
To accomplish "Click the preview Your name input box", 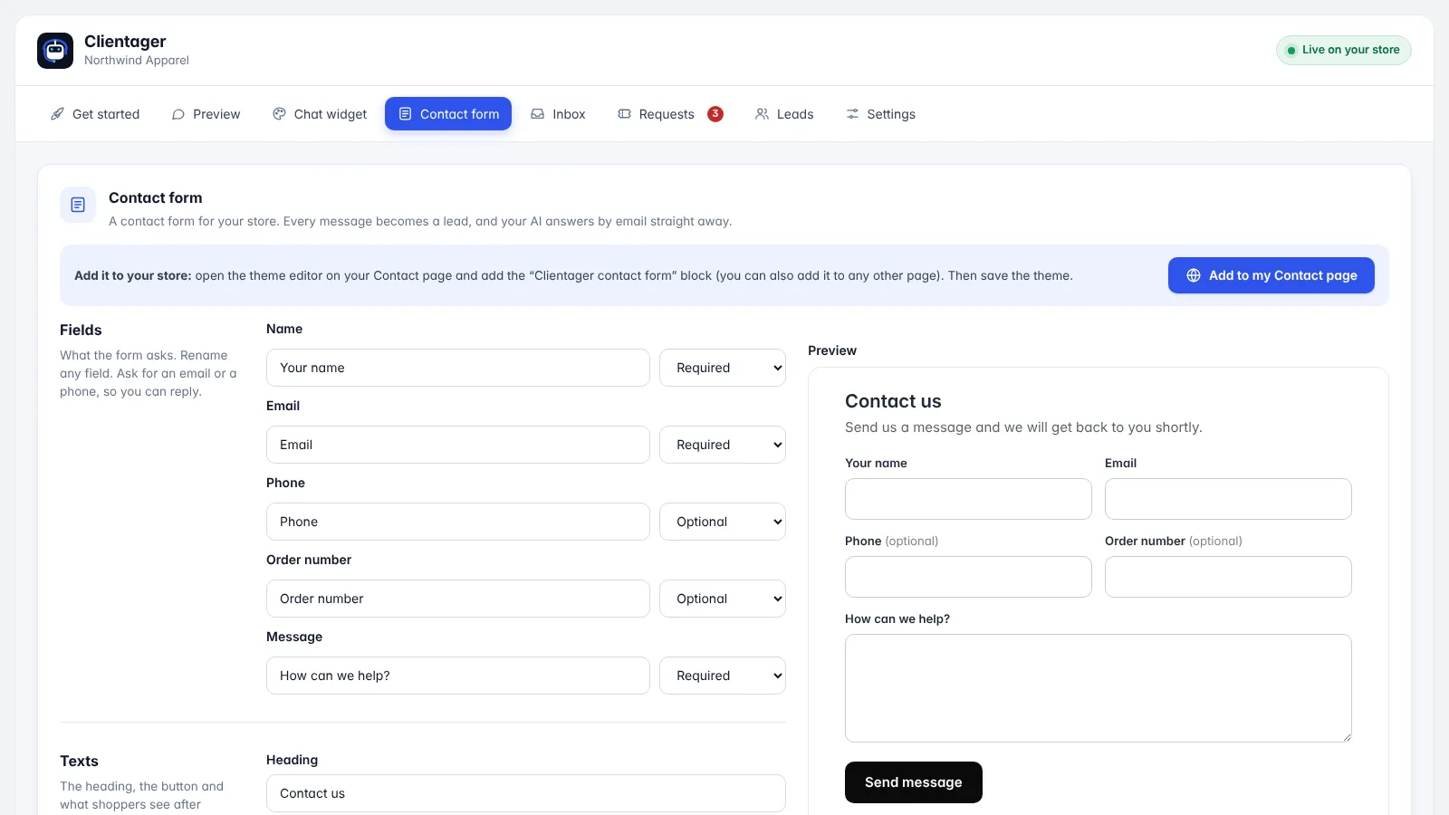I will 968,499.
